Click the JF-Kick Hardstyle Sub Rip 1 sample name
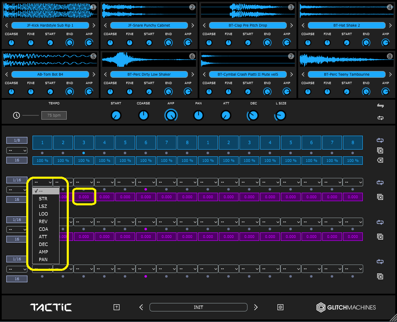The height and width of the screenshot is (322, 397). coord(50,25)
